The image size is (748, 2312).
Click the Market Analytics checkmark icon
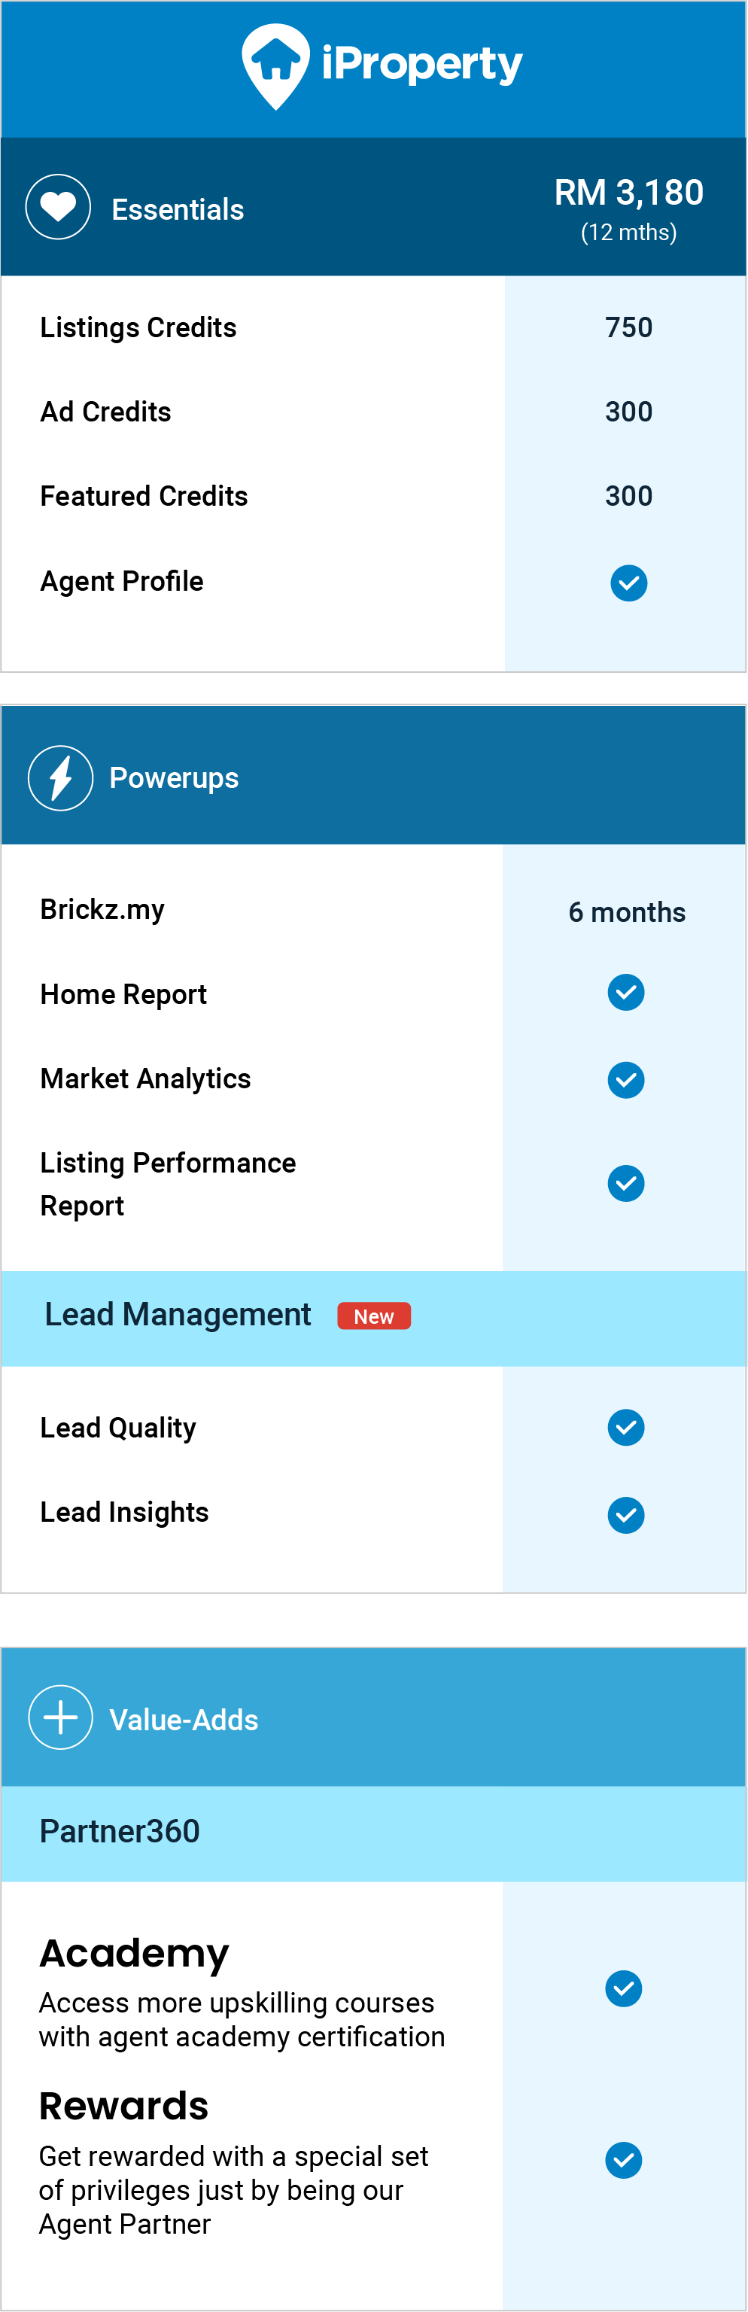tap(626, 1080)
